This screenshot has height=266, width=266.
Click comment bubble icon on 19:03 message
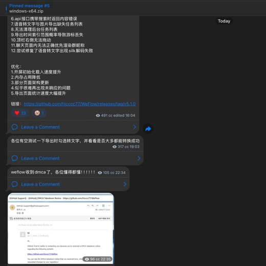14,158
